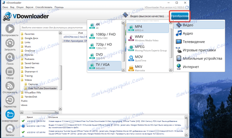Select the Favorites folder
232x138 pixels.
click(x=30, y=34)
